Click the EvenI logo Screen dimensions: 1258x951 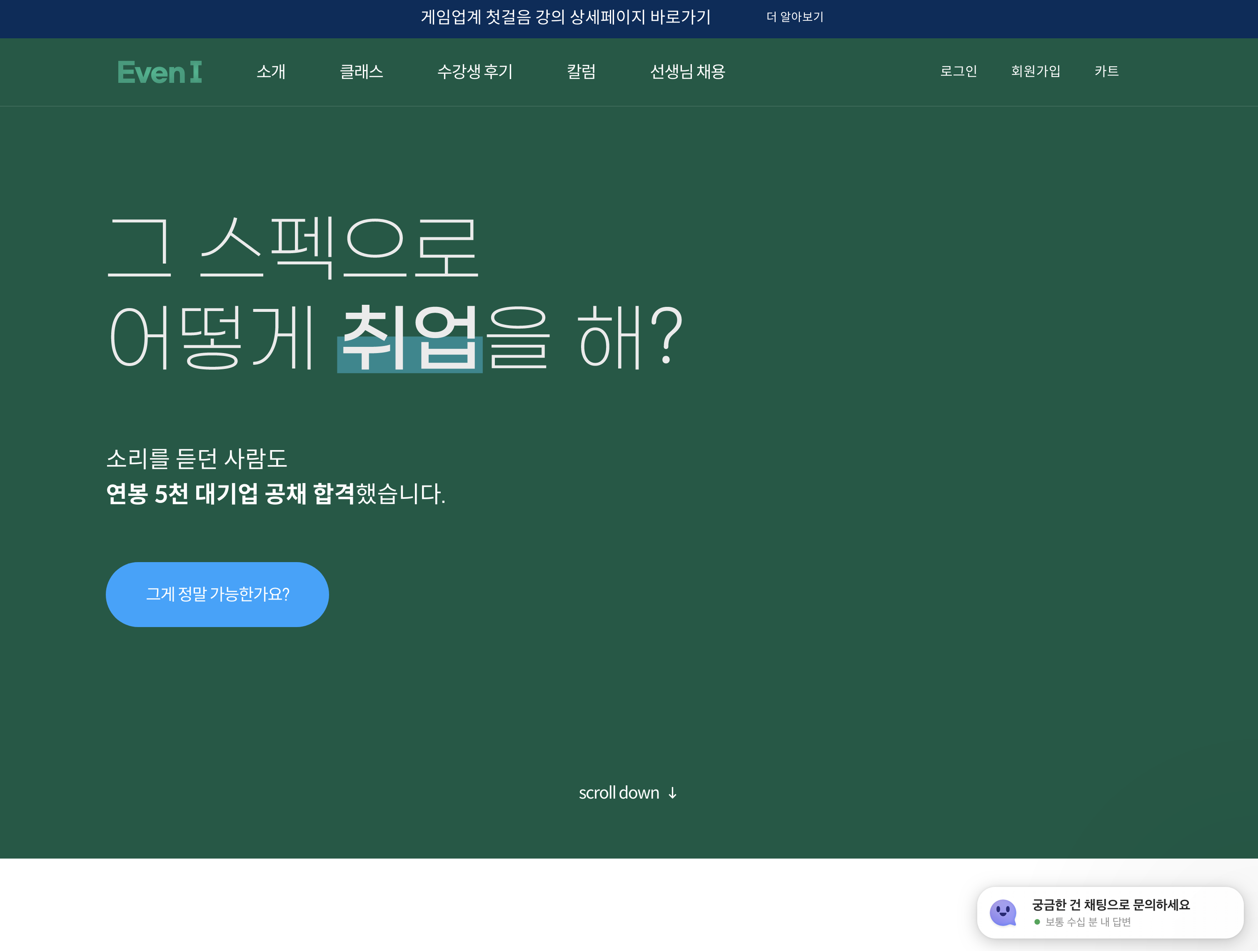point(159,72)
